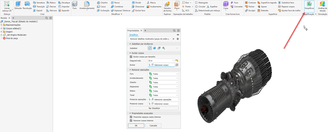Click the Espelhar mirror tool
Image resolution: width=328 pixels, height=132 pixels.
tap(212, 6)
